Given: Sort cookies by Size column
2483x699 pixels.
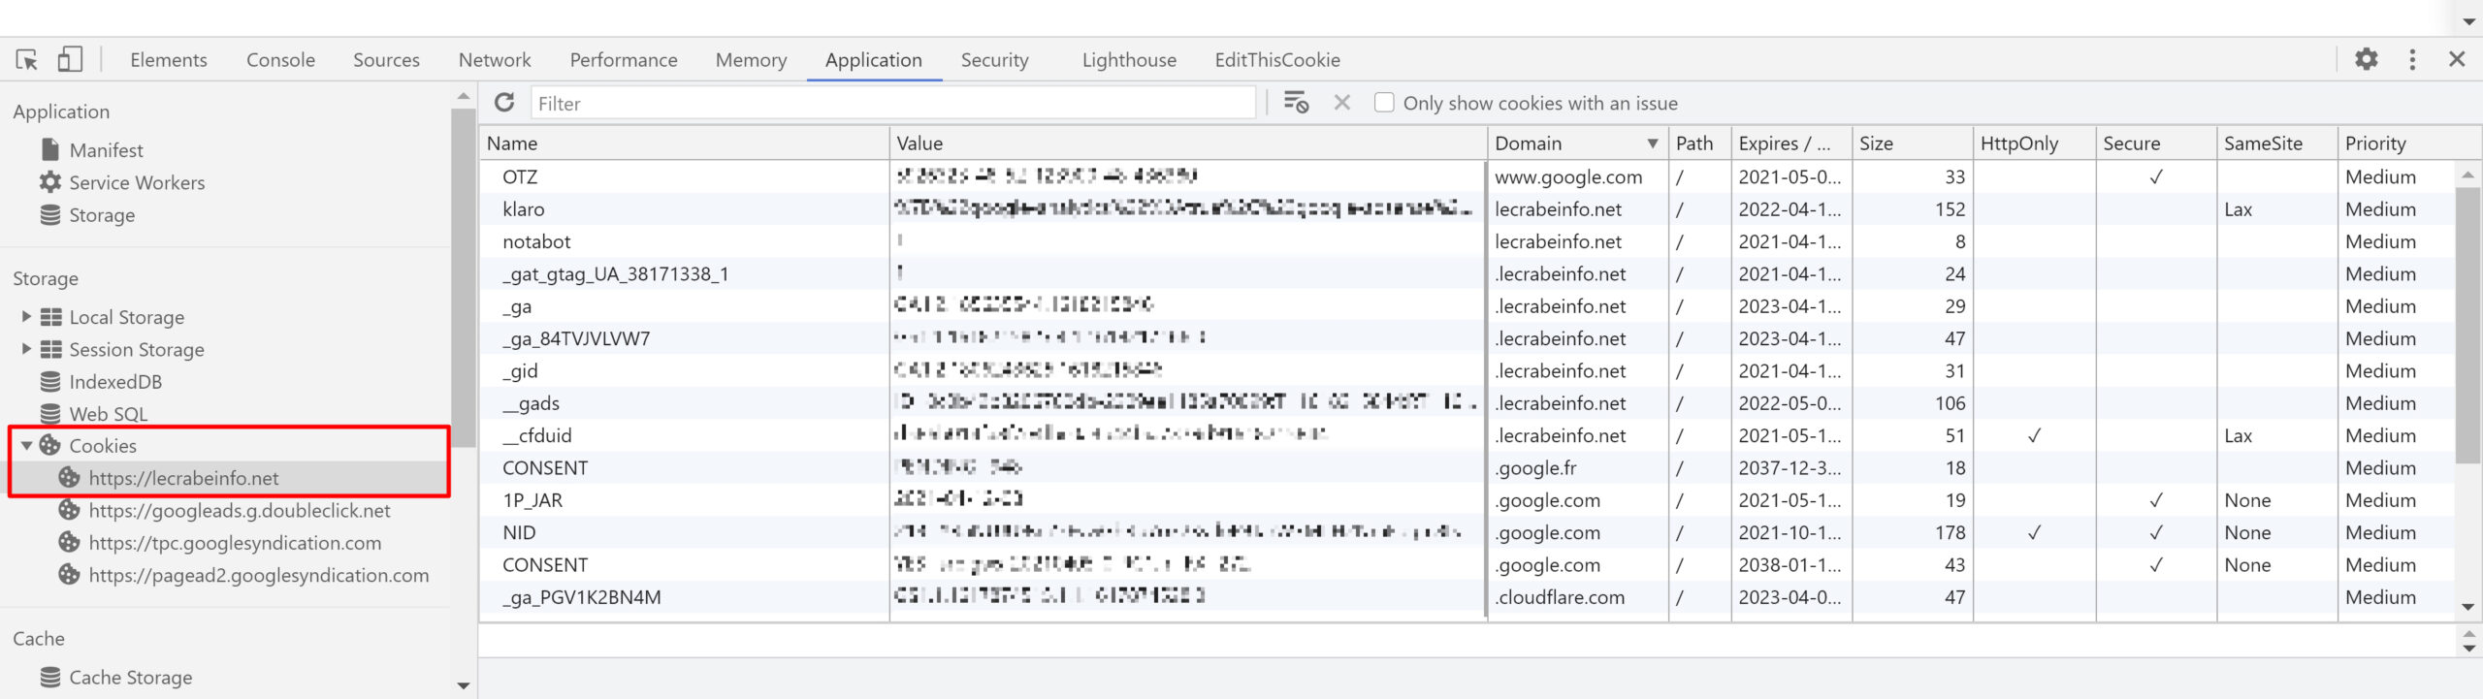Looking at the screenshot, I should tap(1912, 143).
